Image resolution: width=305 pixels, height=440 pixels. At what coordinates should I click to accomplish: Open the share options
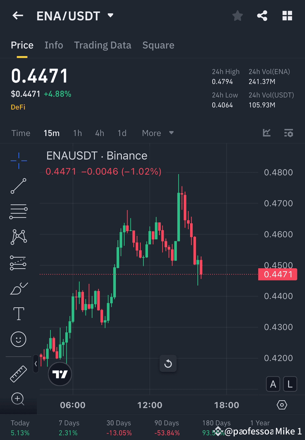pos(262,15)
